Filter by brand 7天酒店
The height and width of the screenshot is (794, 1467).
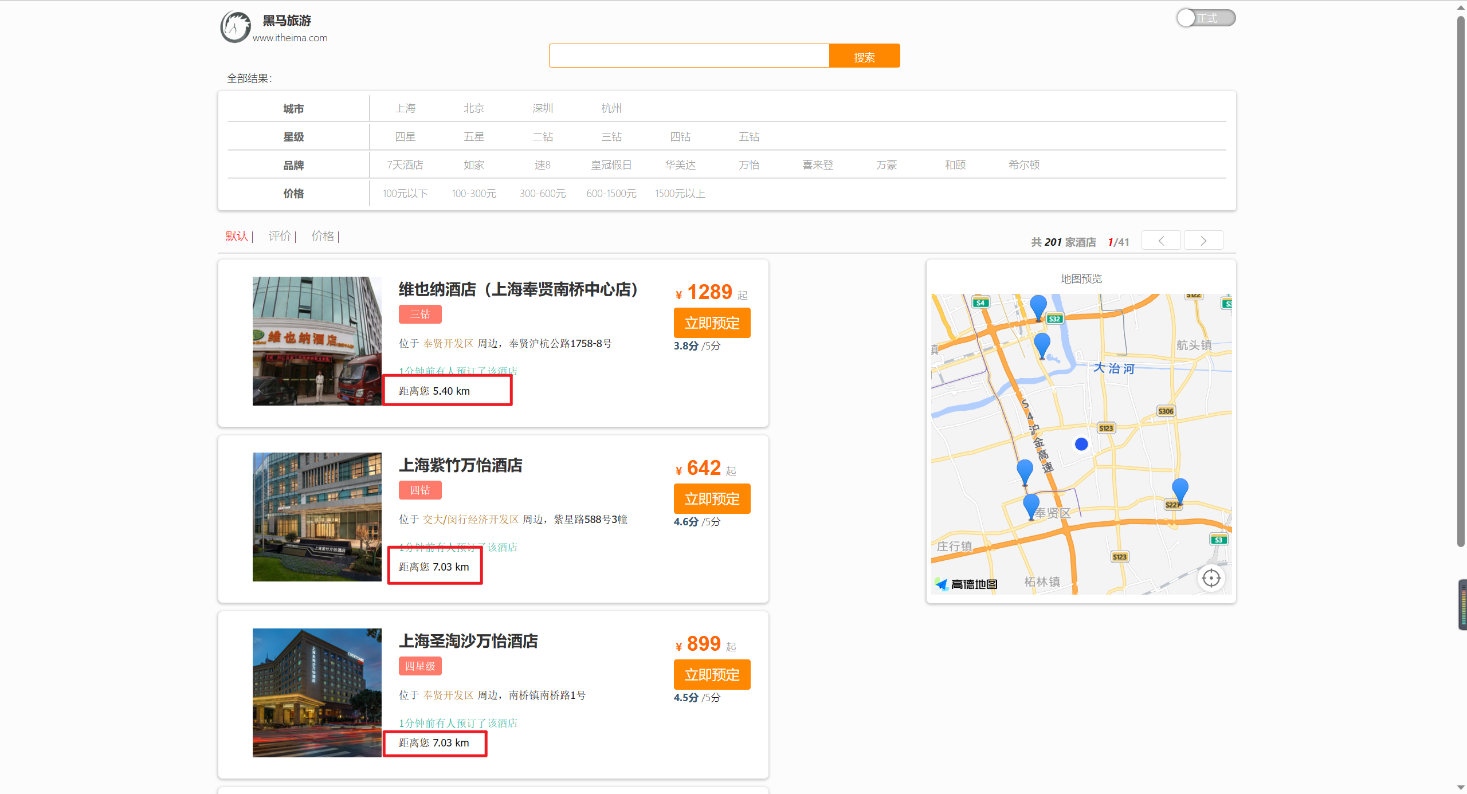(405, 164)
